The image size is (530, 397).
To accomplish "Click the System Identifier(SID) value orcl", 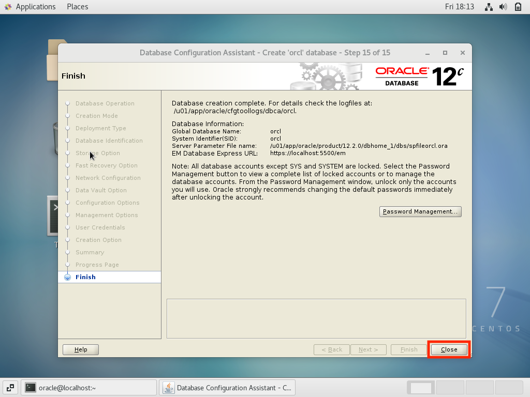I will click(275, 139).
